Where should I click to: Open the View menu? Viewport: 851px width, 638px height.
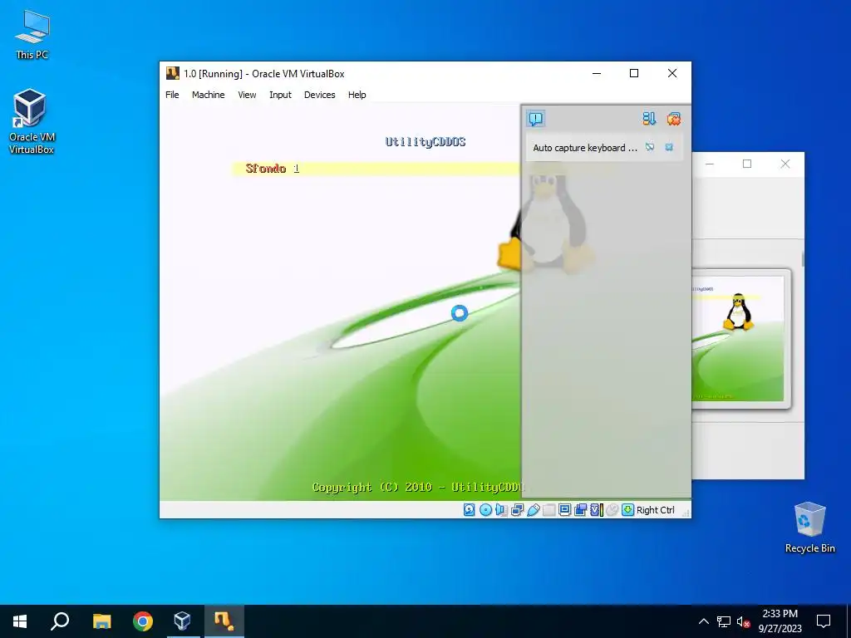tap(247, 95)
